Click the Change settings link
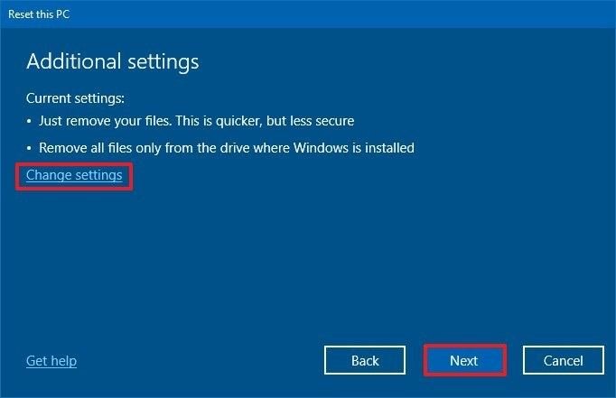This screenshot has width=616, height=398. point(74,175)
